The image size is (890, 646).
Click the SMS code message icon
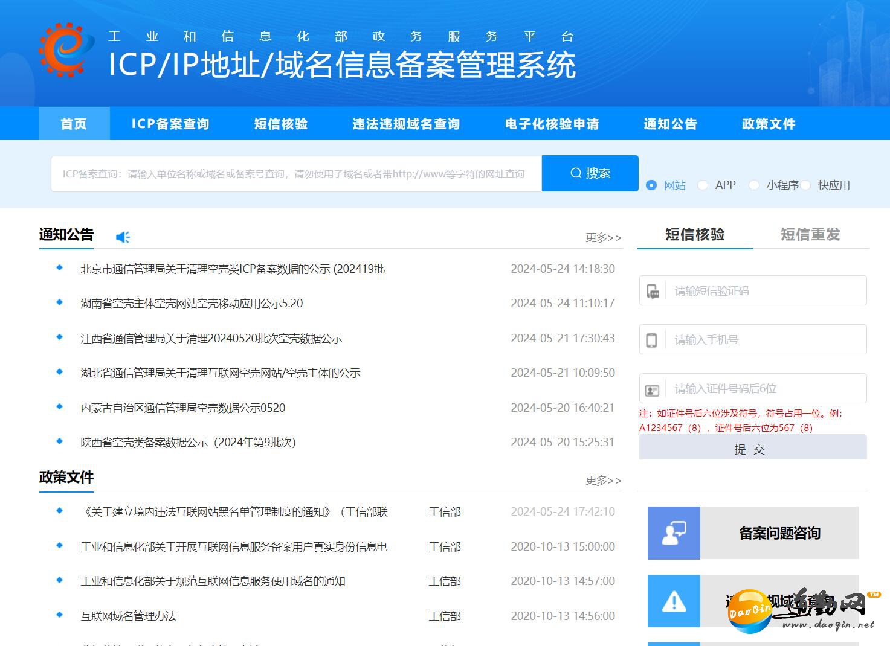pyautogui.click(x=653, y=292)
